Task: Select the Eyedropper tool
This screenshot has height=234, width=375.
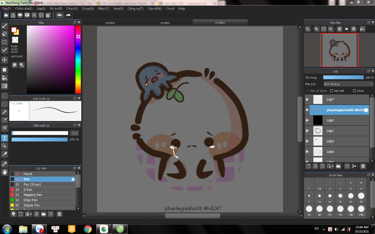Action: (4, 164)
